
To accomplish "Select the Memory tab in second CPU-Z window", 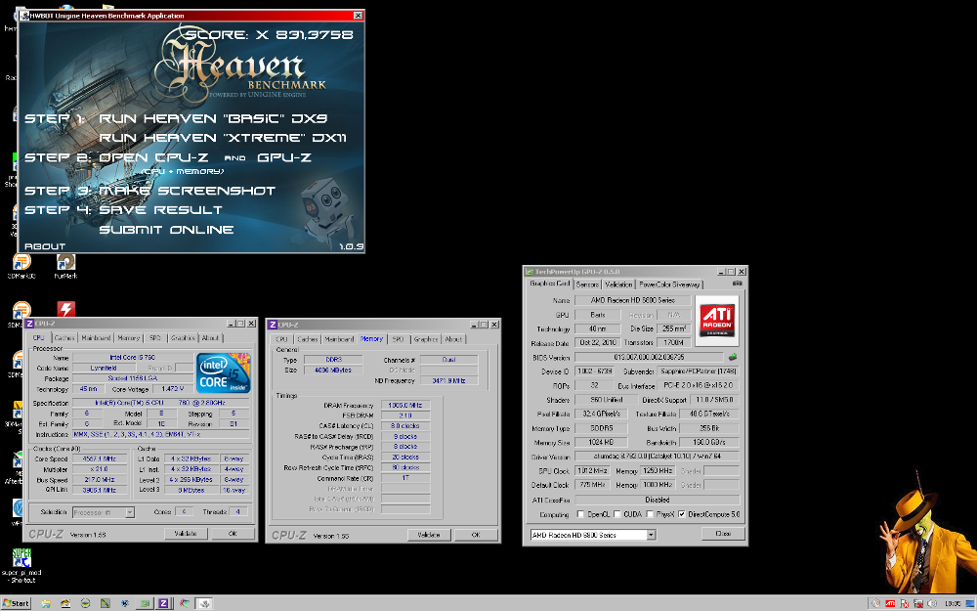I will coord(371,338).
